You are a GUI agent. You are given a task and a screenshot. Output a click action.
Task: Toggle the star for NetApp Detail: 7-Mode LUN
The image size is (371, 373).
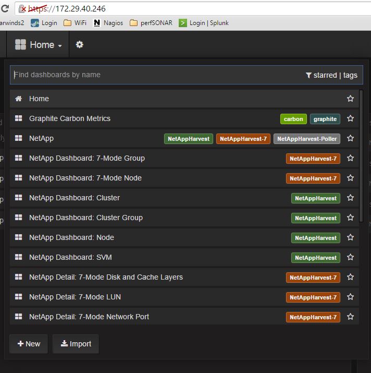350,297
